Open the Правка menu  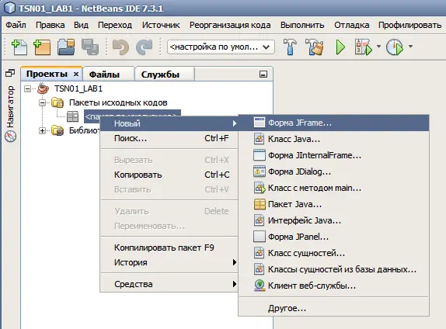(50, 25)
